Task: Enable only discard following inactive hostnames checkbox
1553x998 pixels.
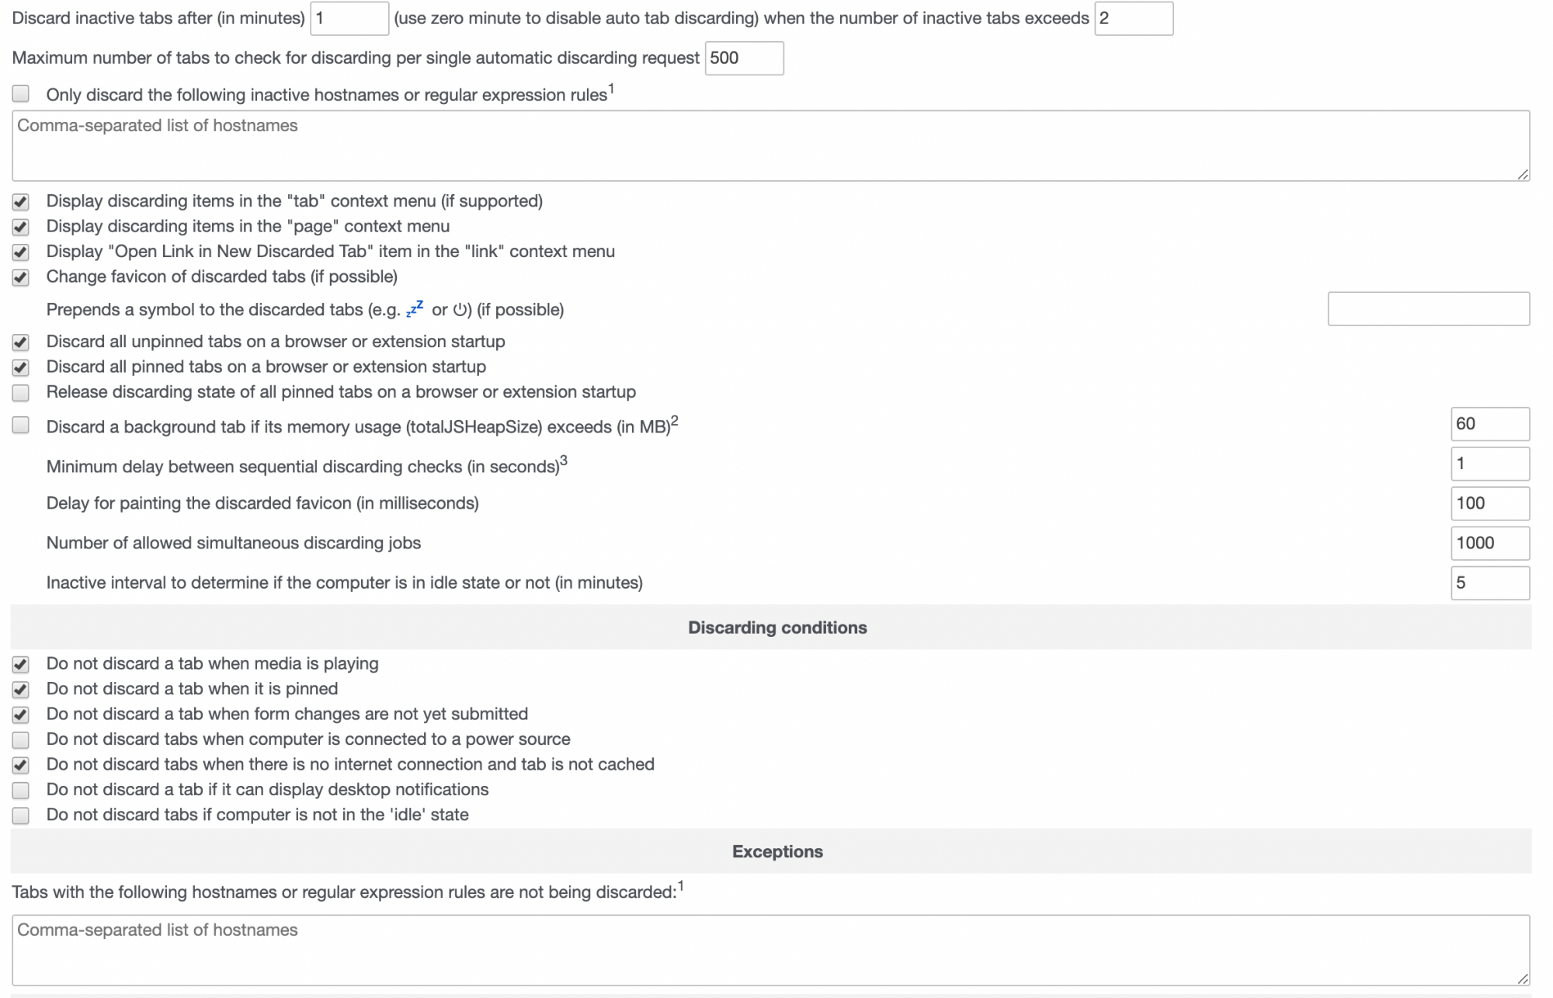Action: [x=21, y=94]
